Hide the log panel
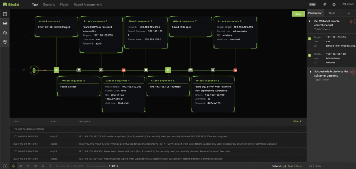The height and width of the screenshot is (169, 356). click(297, 121)
